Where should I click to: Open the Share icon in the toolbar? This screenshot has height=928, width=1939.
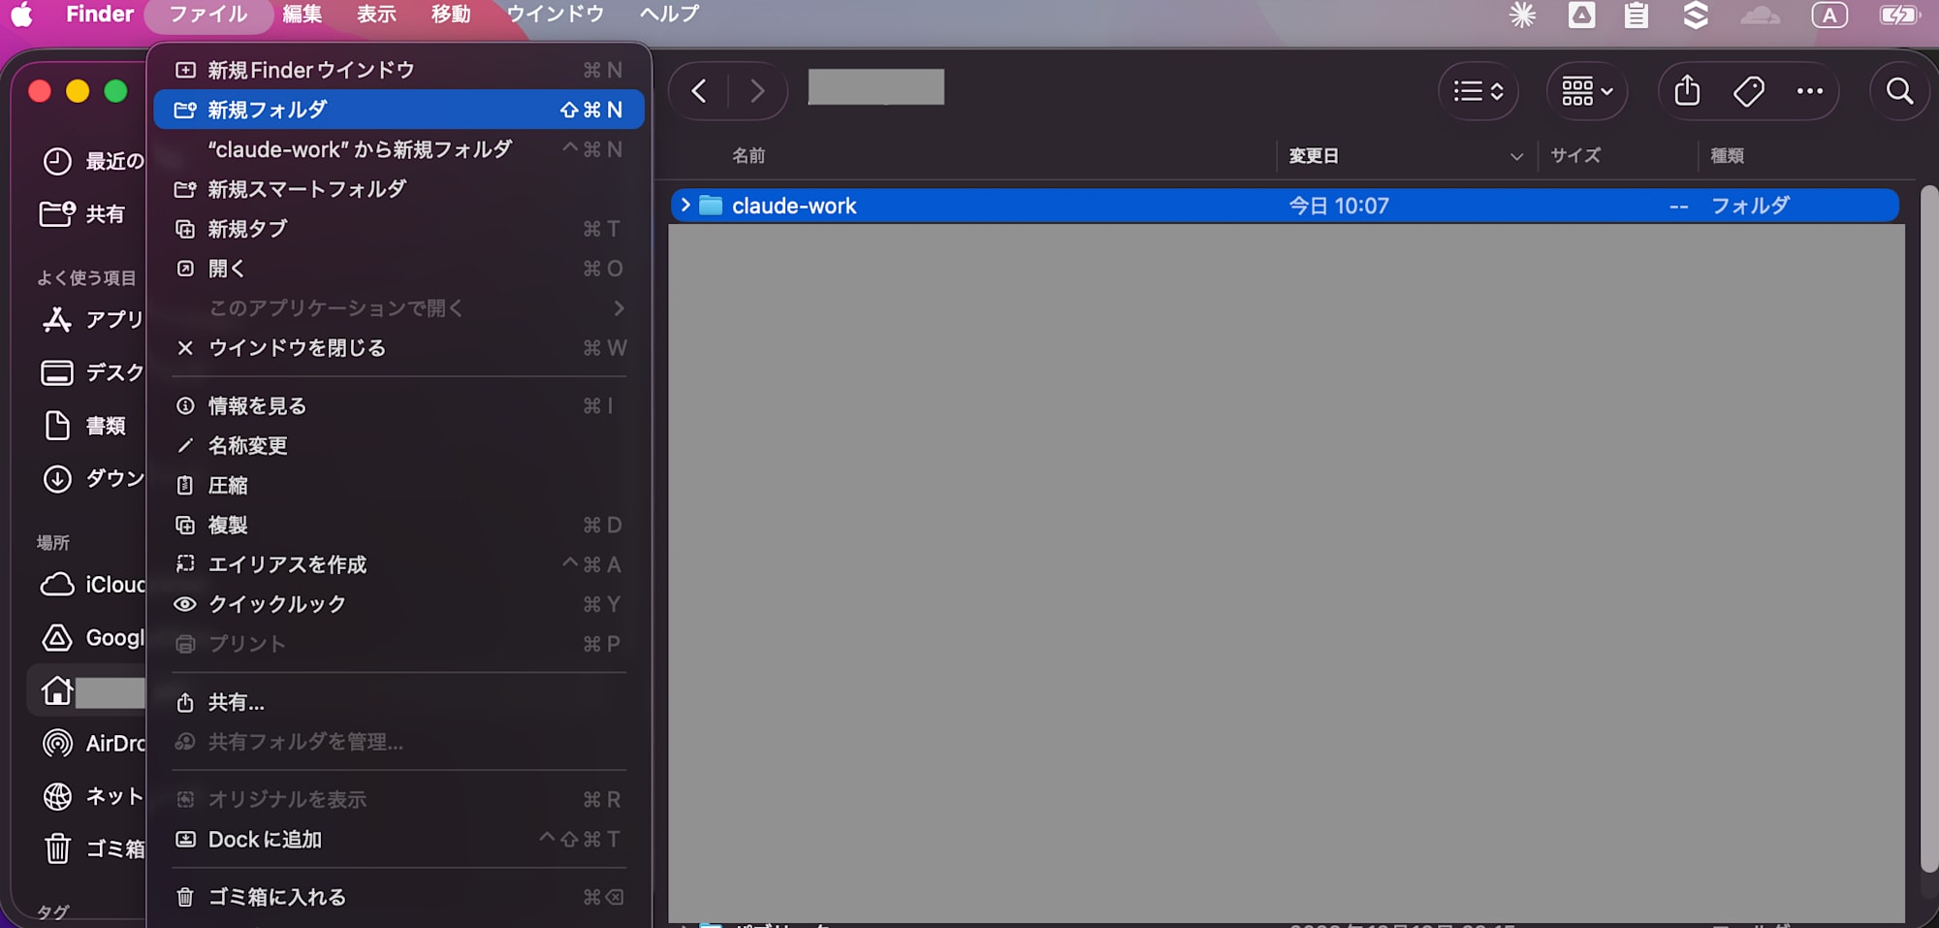click(x=1686, y=91)
